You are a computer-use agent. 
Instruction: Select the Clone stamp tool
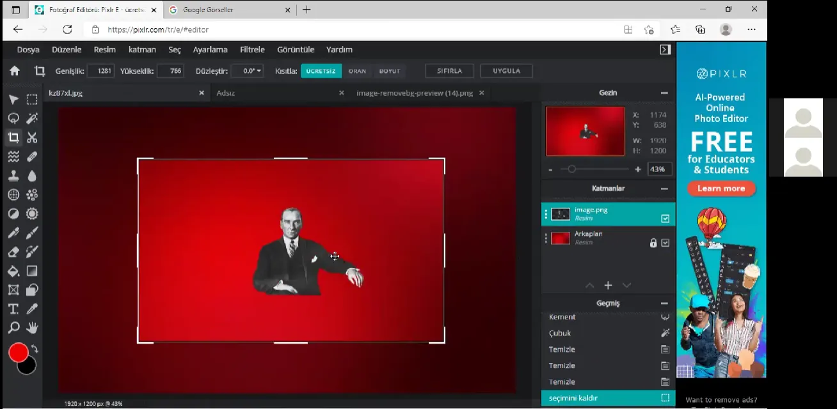tap(13, 176)
